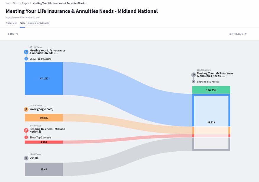Open the midlandnational.com URL link

coord(23,17)
